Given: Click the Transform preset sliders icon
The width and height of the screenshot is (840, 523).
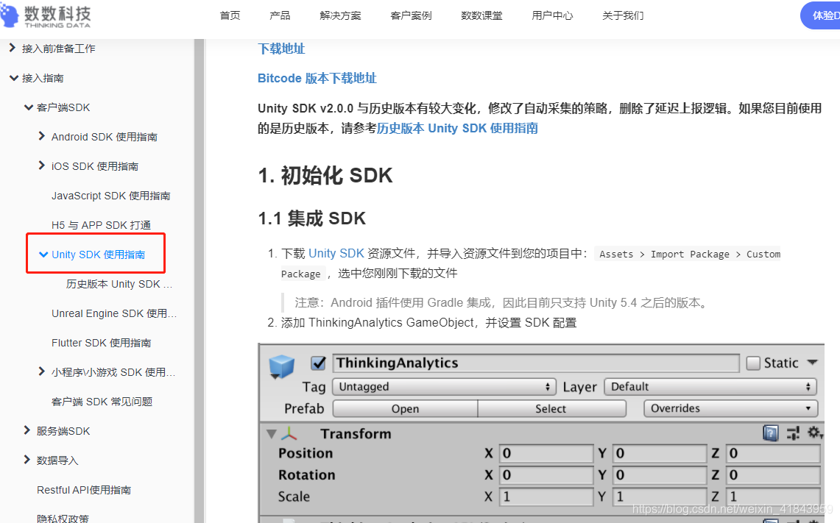Looking at the screenshot, I should 793,433.
